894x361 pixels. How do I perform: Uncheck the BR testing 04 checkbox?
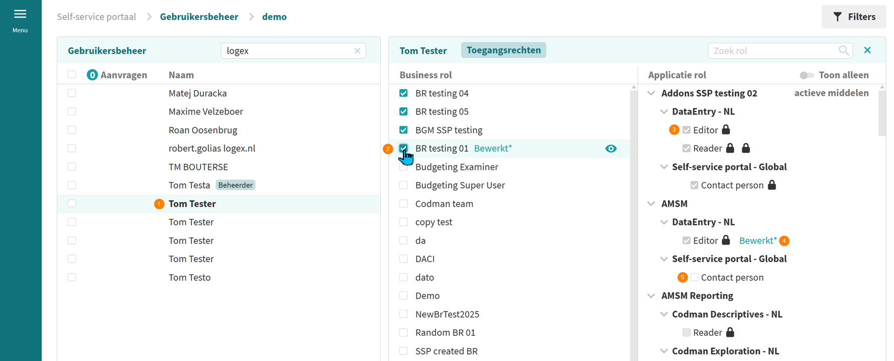403,93
